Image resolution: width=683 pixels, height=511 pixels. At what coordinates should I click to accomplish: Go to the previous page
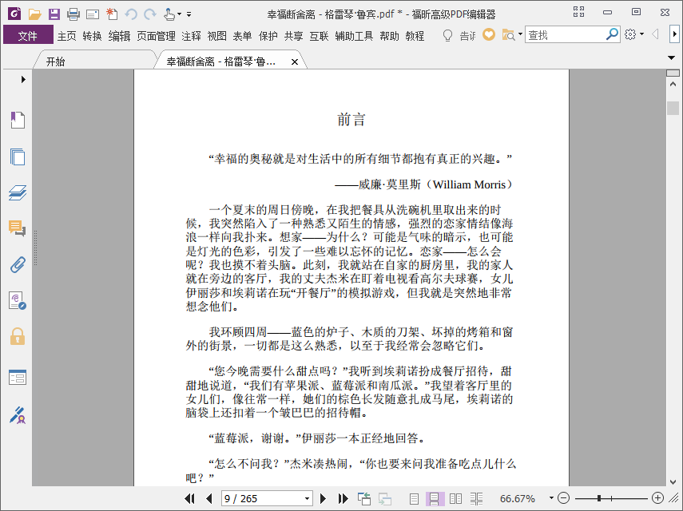coord(209,498)
